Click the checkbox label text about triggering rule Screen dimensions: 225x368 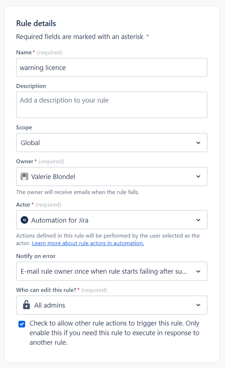point(114,333)
